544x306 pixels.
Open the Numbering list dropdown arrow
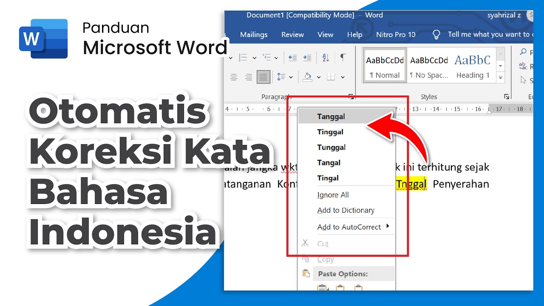point(254,58)
